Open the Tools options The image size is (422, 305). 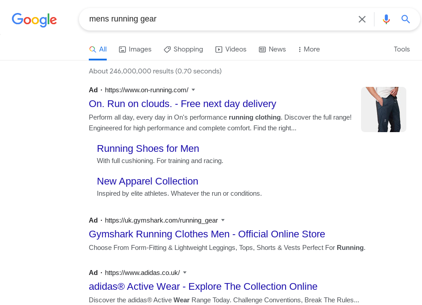[402, 49]
